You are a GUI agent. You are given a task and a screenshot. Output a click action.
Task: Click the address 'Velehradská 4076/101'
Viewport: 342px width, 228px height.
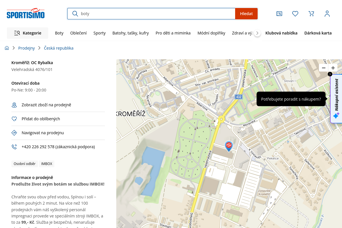click(32, 70)
